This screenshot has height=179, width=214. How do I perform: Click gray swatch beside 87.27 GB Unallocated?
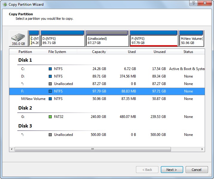point(50,84)
